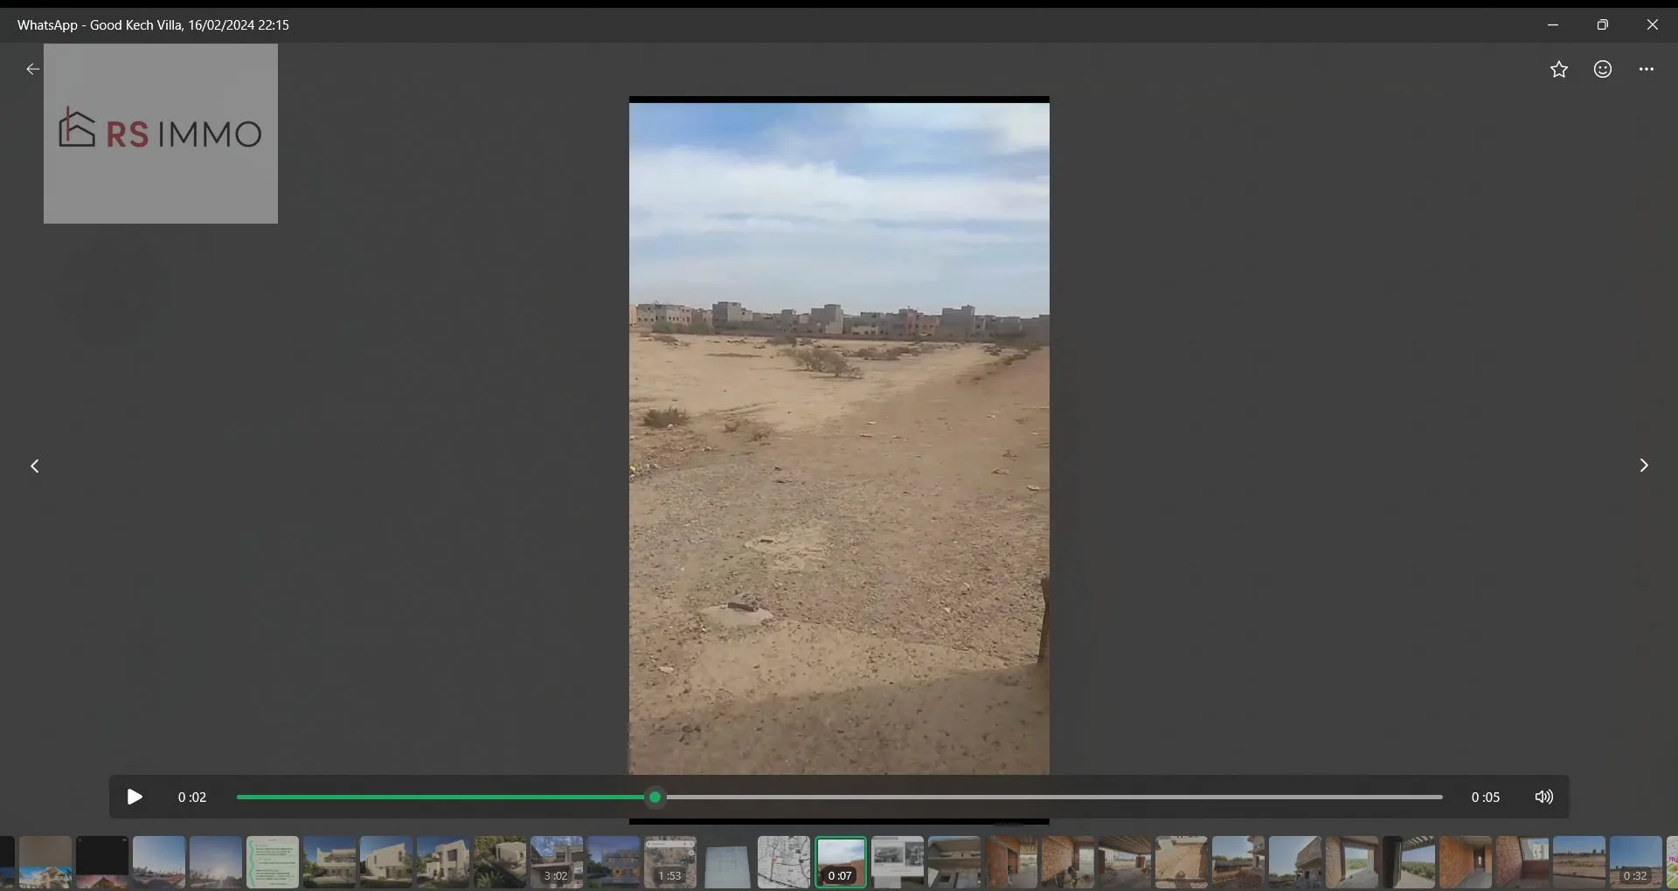Open the 0:32 video thumbnail
1678x891 pixels.
pyautogui.click(x=1636, y=862)
